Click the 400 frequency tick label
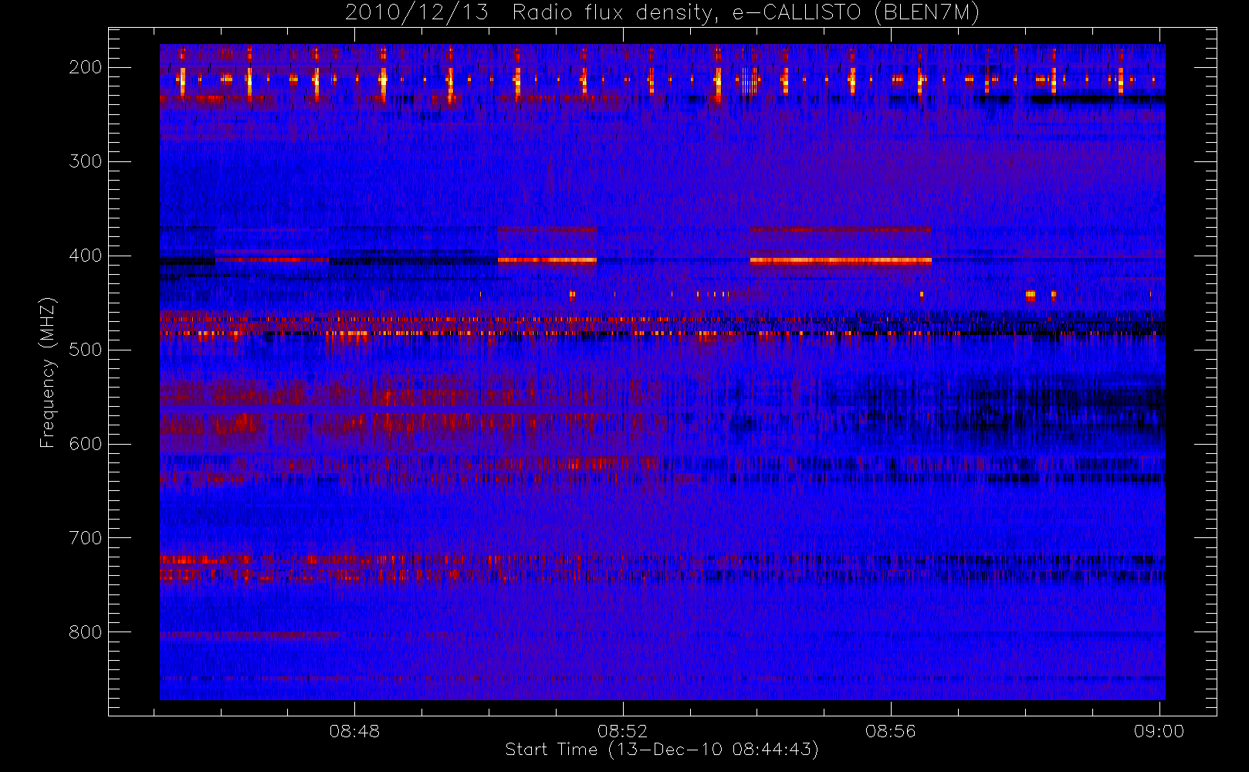 [x=86, y=256]
